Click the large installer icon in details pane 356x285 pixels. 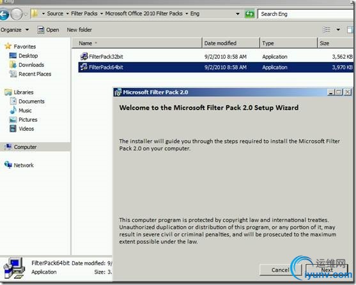tap(14, 268)
